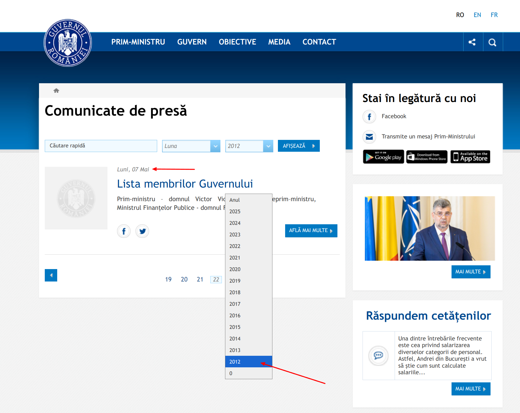Open the GUVERN menu
The image size is (520, 413).
(192, 42)
